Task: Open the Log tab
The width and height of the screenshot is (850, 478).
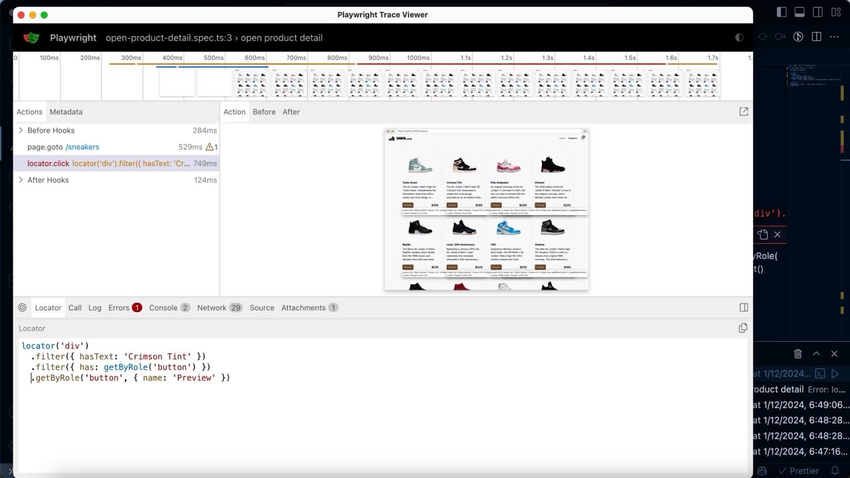Action: [x=95, y=307]
